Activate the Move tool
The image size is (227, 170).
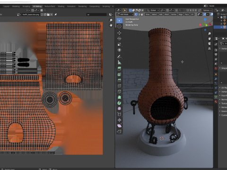coord(119,33)
